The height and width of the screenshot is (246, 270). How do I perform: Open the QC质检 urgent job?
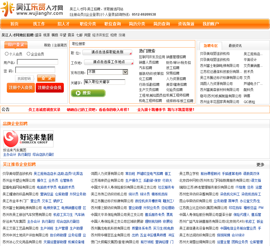[x=249, y=102]
